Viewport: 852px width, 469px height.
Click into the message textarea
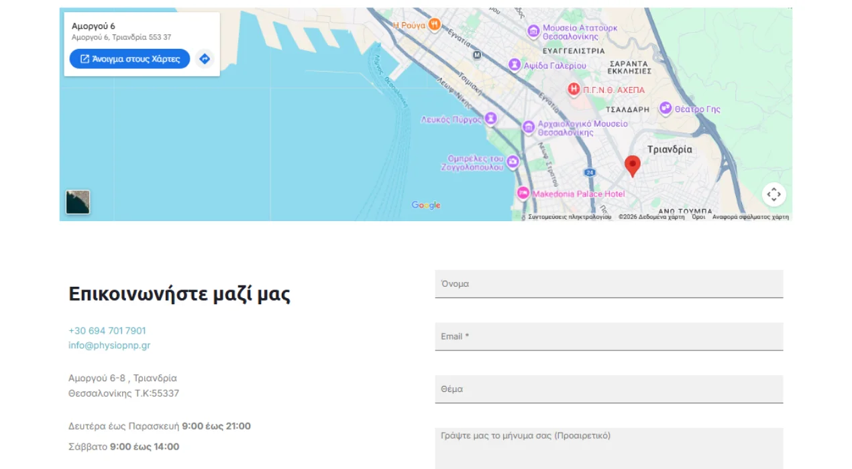coord(609,449)
